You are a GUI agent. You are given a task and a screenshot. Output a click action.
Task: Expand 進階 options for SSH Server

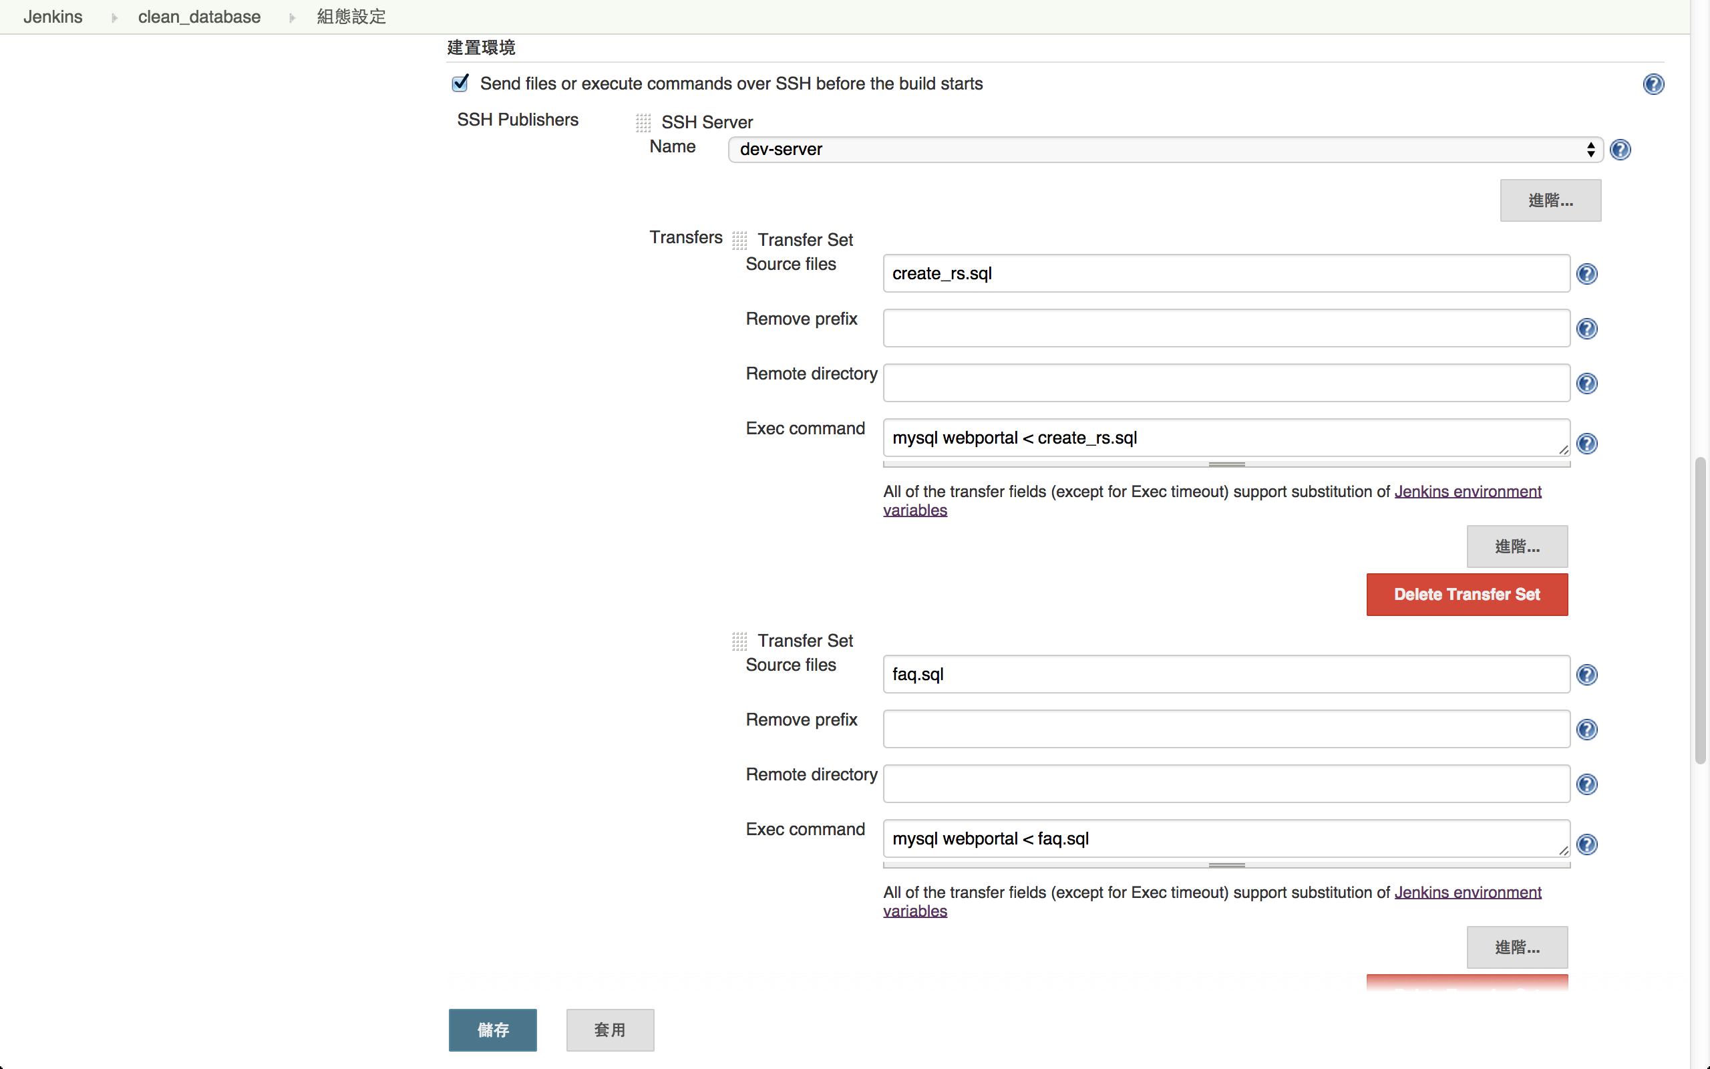[x=1550, y=200]
